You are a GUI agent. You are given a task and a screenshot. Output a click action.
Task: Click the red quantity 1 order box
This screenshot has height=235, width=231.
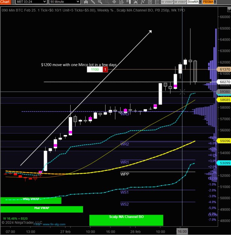tap(105, 70)
